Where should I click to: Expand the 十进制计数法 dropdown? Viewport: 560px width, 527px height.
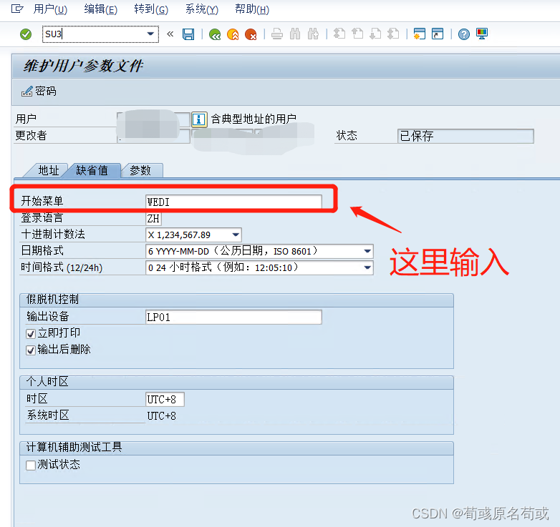point(236,235)
